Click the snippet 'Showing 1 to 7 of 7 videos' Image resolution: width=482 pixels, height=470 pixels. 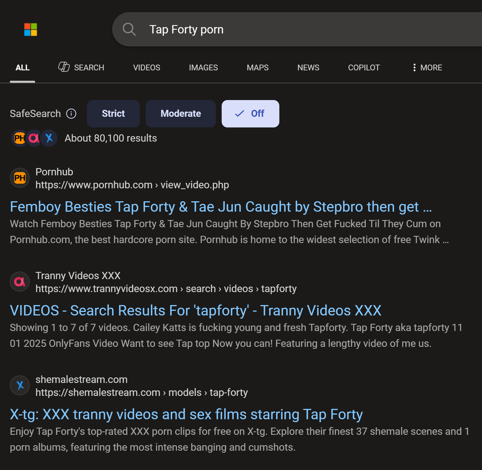pos(236,335)
